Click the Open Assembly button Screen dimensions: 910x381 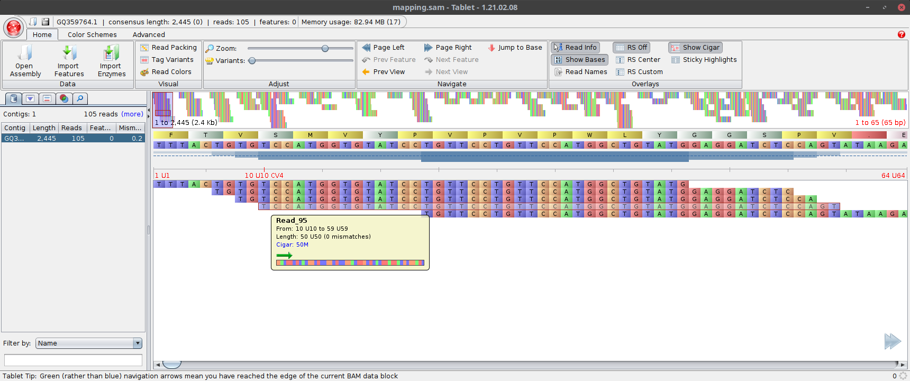coord(25,61)
